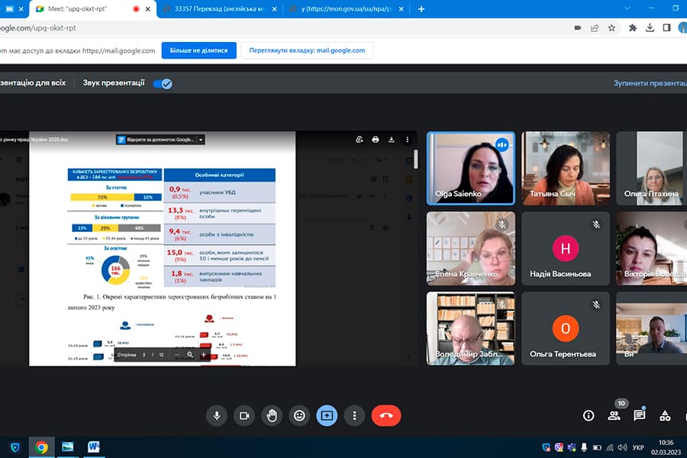
Task: Click camera permission icon in address bar
Action: click(578, 28)
